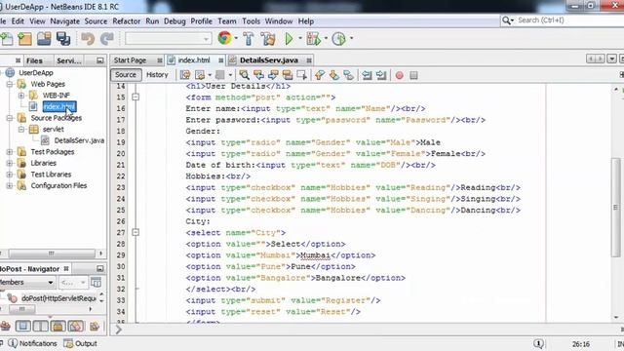This screenshot has width=624, height=351.
Task: Open the Debug menu
Action: (x=175, y=21)
